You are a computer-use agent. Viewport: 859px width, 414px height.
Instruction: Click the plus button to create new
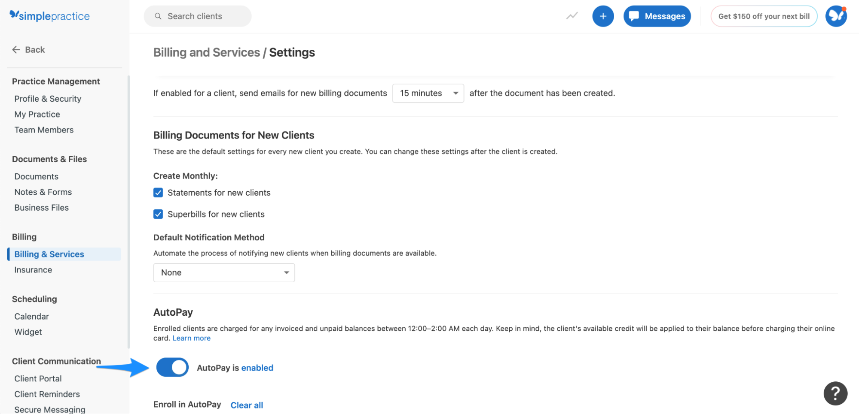(603, 16)
